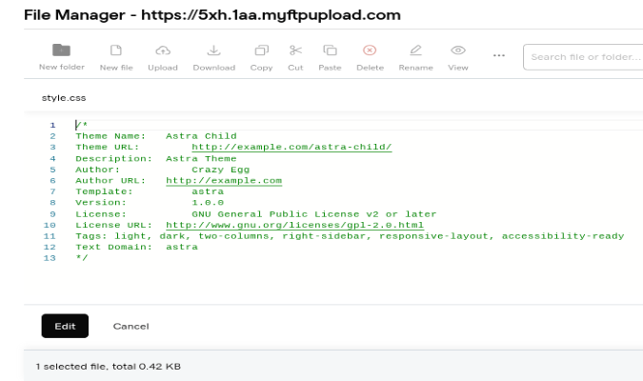Follow the Author URL example.com link
643x381 pixels.
pyautogui.click(x=224, y=180)
